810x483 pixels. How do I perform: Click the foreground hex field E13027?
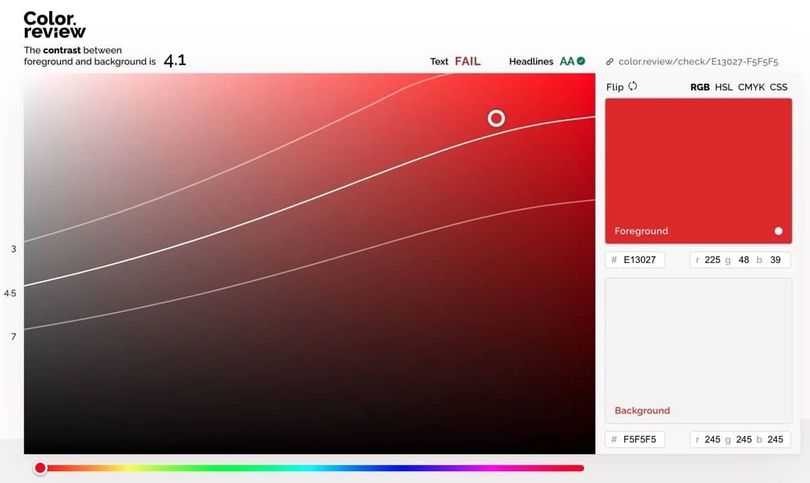pos(639,260)
